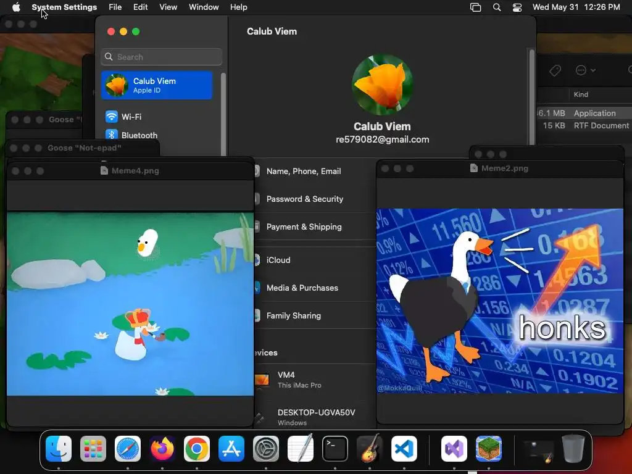This screenshot has width=632, height=474.
Task: Click the re579082@gmail.com email text
Action: click(x=382, y=139)
